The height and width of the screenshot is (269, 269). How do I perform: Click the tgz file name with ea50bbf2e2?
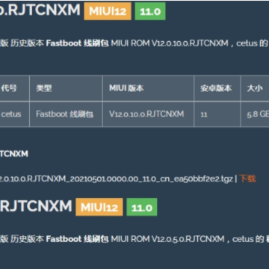[117, 179]
